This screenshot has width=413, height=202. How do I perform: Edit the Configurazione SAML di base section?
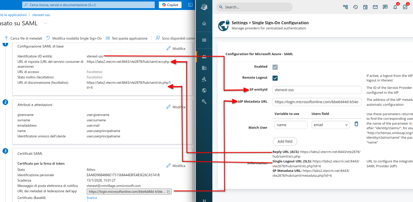(176, 49)
